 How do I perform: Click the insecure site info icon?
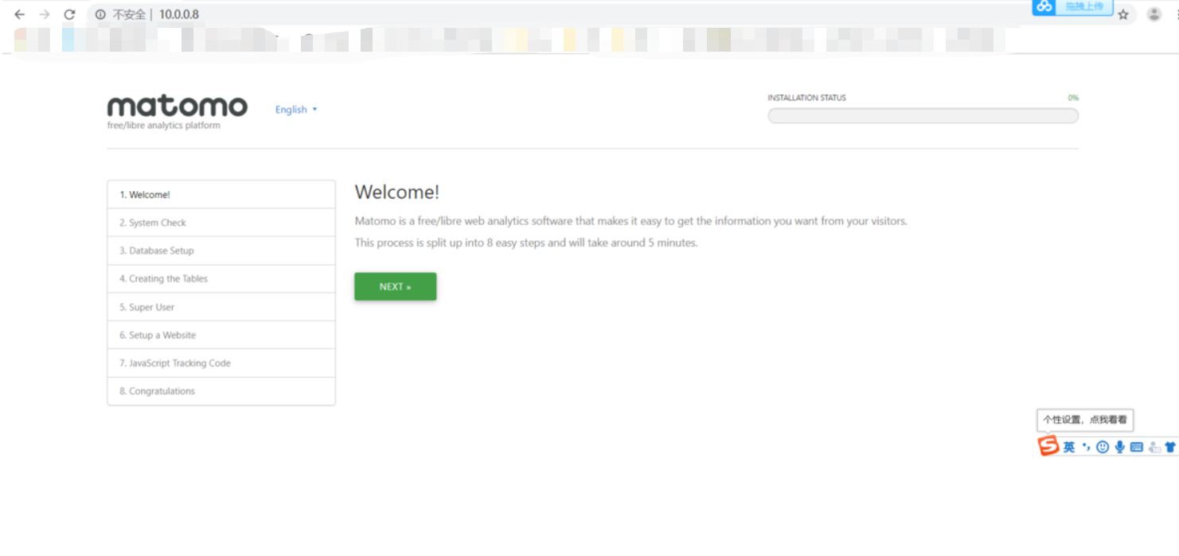pos(100,14)
